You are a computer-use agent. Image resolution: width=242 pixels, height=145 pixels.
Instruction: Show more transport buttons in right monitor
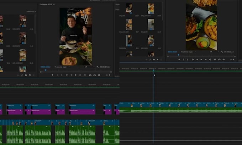(x=231, y=60)
